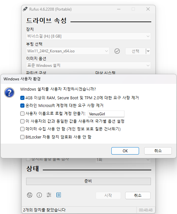
Task: Click the ISO checksum checkmark icon
Action: click(117, 51)
